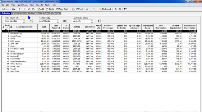This screenshot has width=202, height=112.
Task: Open the Reports menu
Action: (39, 5)
